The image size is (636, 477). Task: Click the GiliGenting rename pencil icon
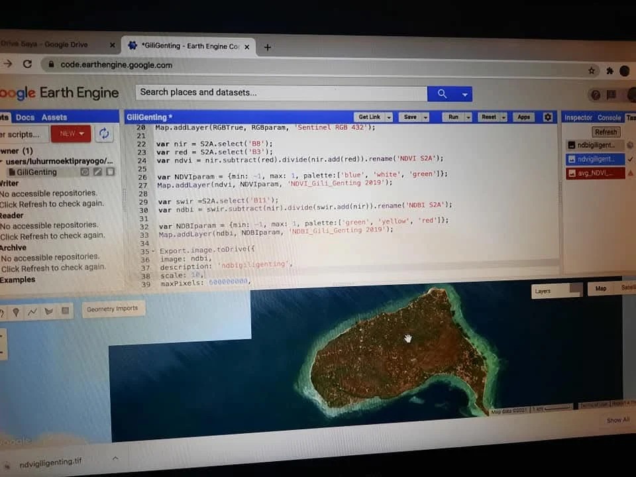tap(97, 172)
